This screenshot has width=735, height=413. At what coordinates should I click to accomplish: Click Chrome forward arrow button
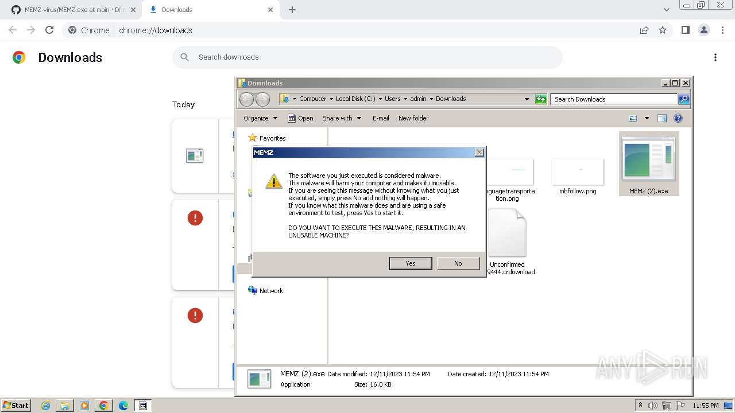[31, 30]
